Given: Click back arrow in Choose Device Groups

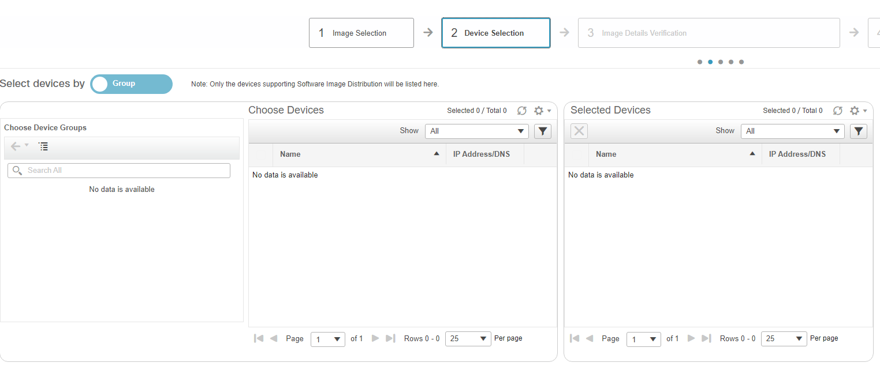Looking at the screenshot, I should point(16,147).
